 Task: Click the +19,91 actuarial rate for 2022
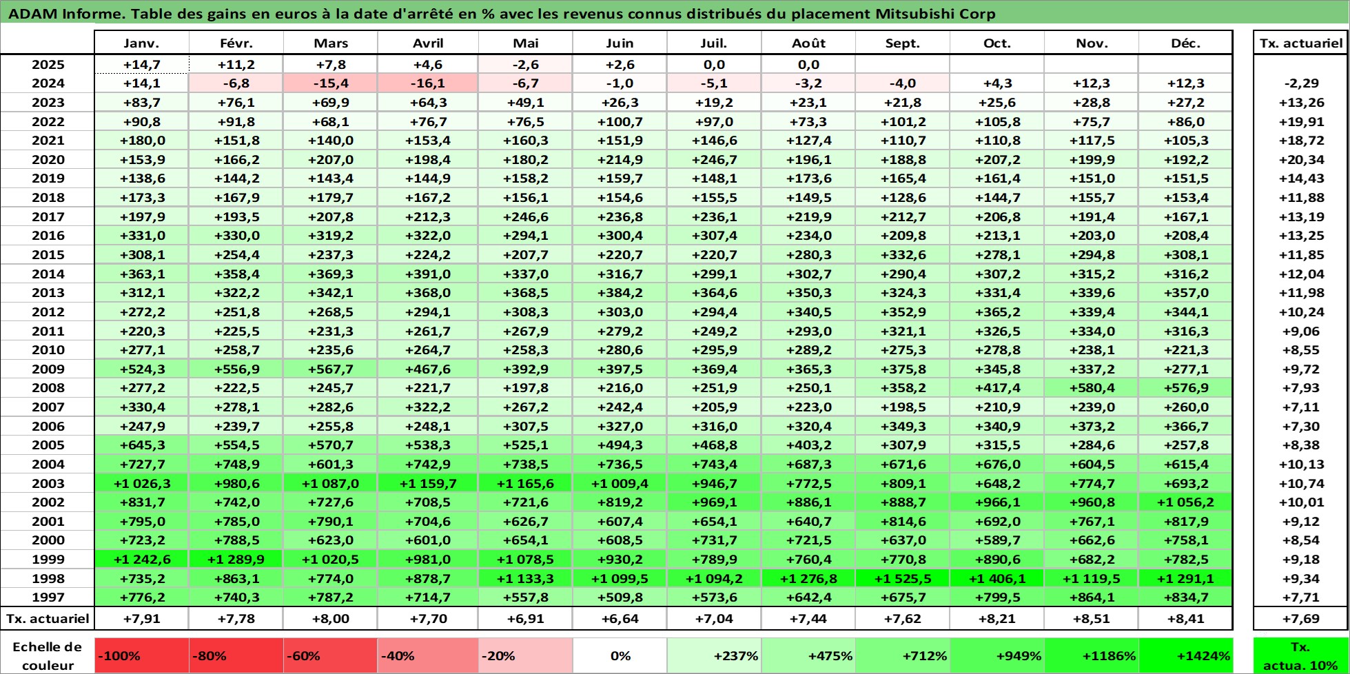pos(1301,121)
